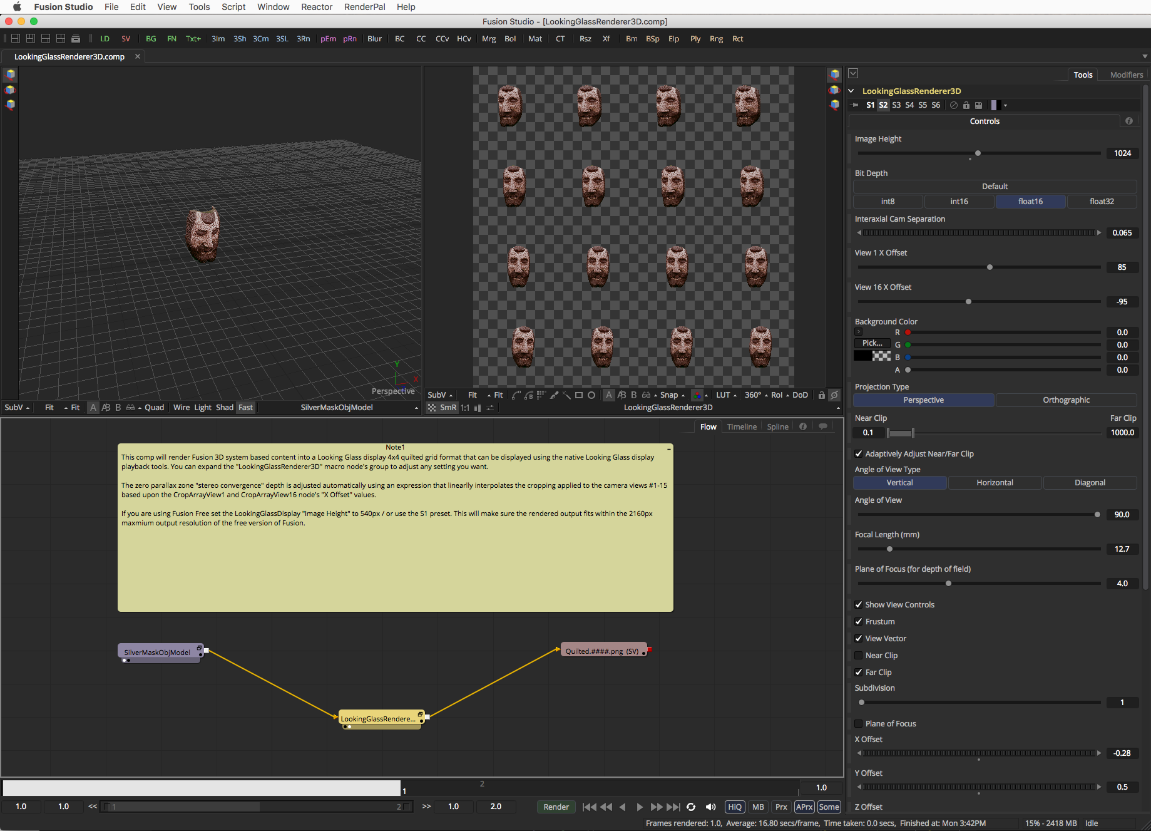Switch to the Spline tab
1151x831 pixels.
pyautogui.click(x=777, y=426)
